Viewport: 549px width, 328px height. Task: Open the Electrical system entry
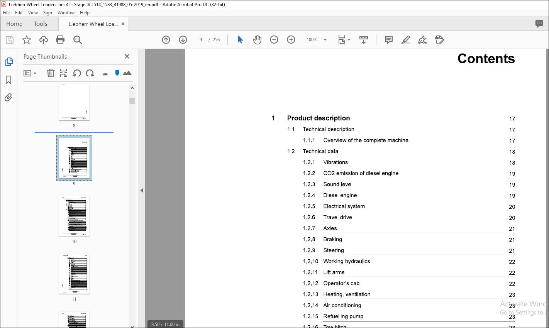(344, 206)
